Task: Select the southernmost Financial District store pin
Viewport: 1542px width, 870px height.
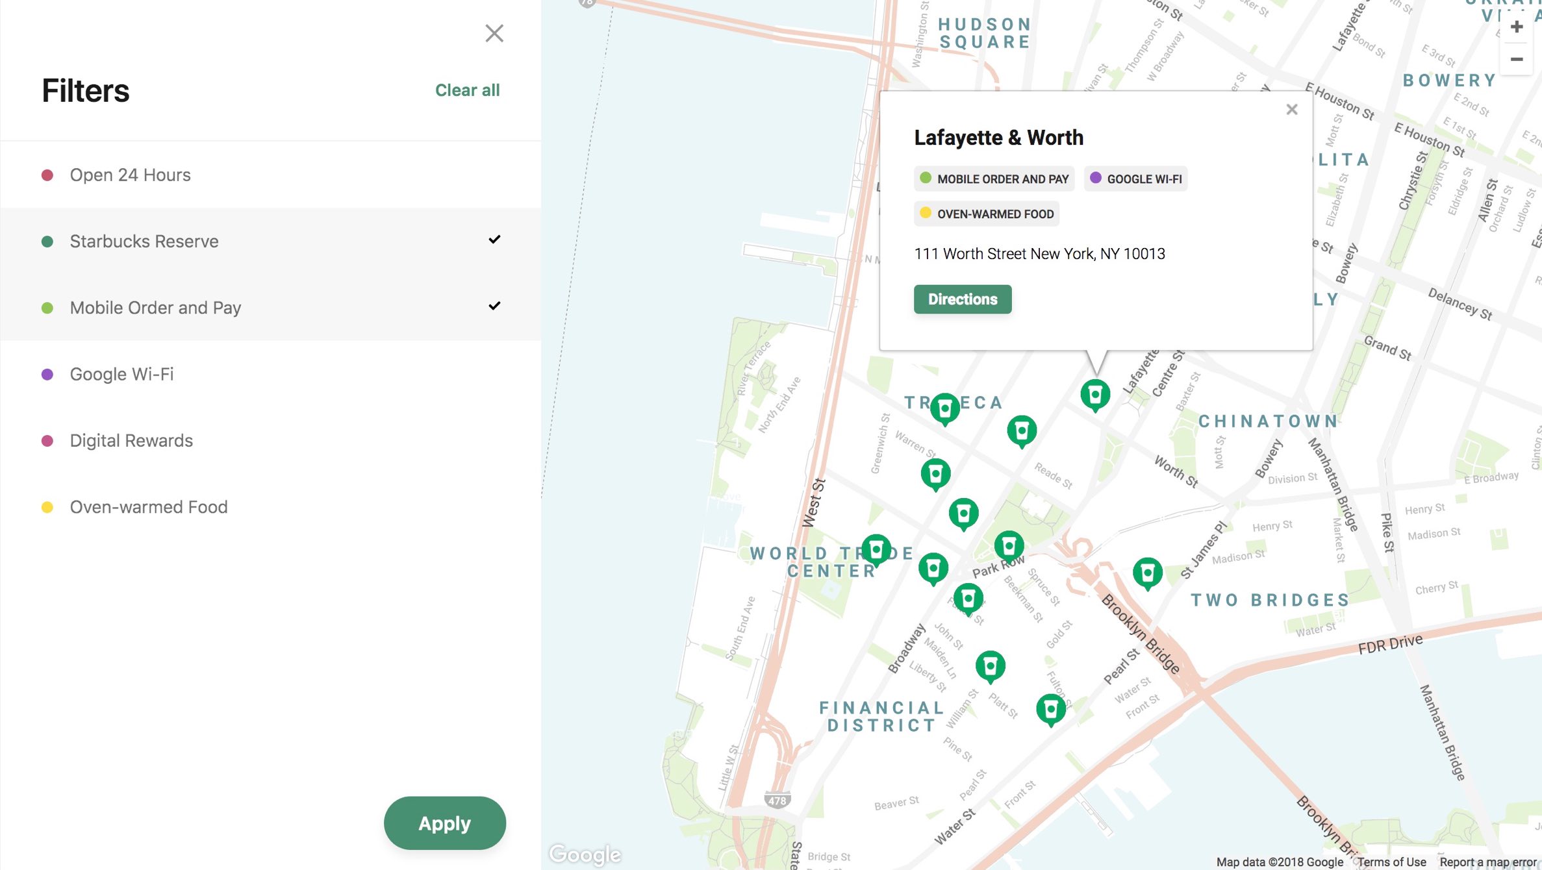Action: [x=1051, y=708]
